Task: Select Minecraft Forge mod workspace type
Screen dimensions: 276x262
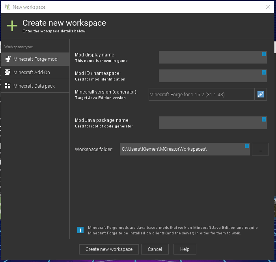Action: tap(35, 59)
